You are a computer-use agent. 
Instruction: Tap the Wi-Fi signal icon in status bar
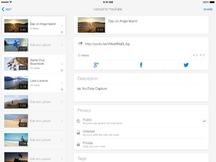tap(10, 2)
